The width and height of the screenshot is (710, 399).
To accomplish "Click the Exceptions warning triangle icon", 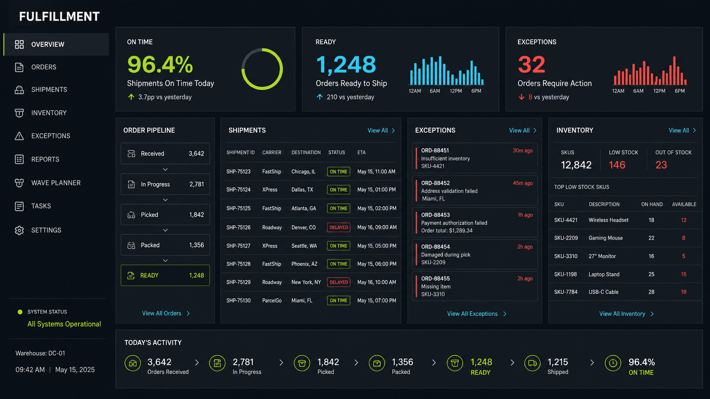I will click(19, 136).
